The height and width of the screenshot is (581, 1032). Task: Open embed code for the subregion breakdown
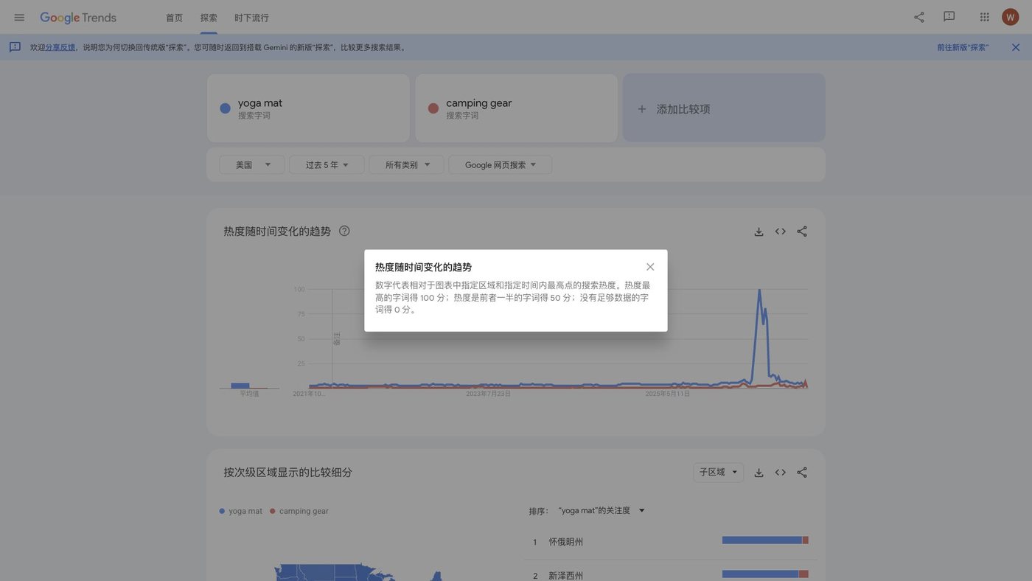(x=781, y=473)
